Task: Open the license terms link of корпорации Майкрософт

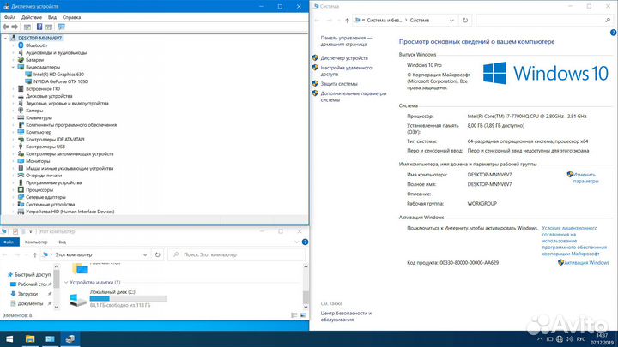Action: pyautogui.click(x=574, y=241)
